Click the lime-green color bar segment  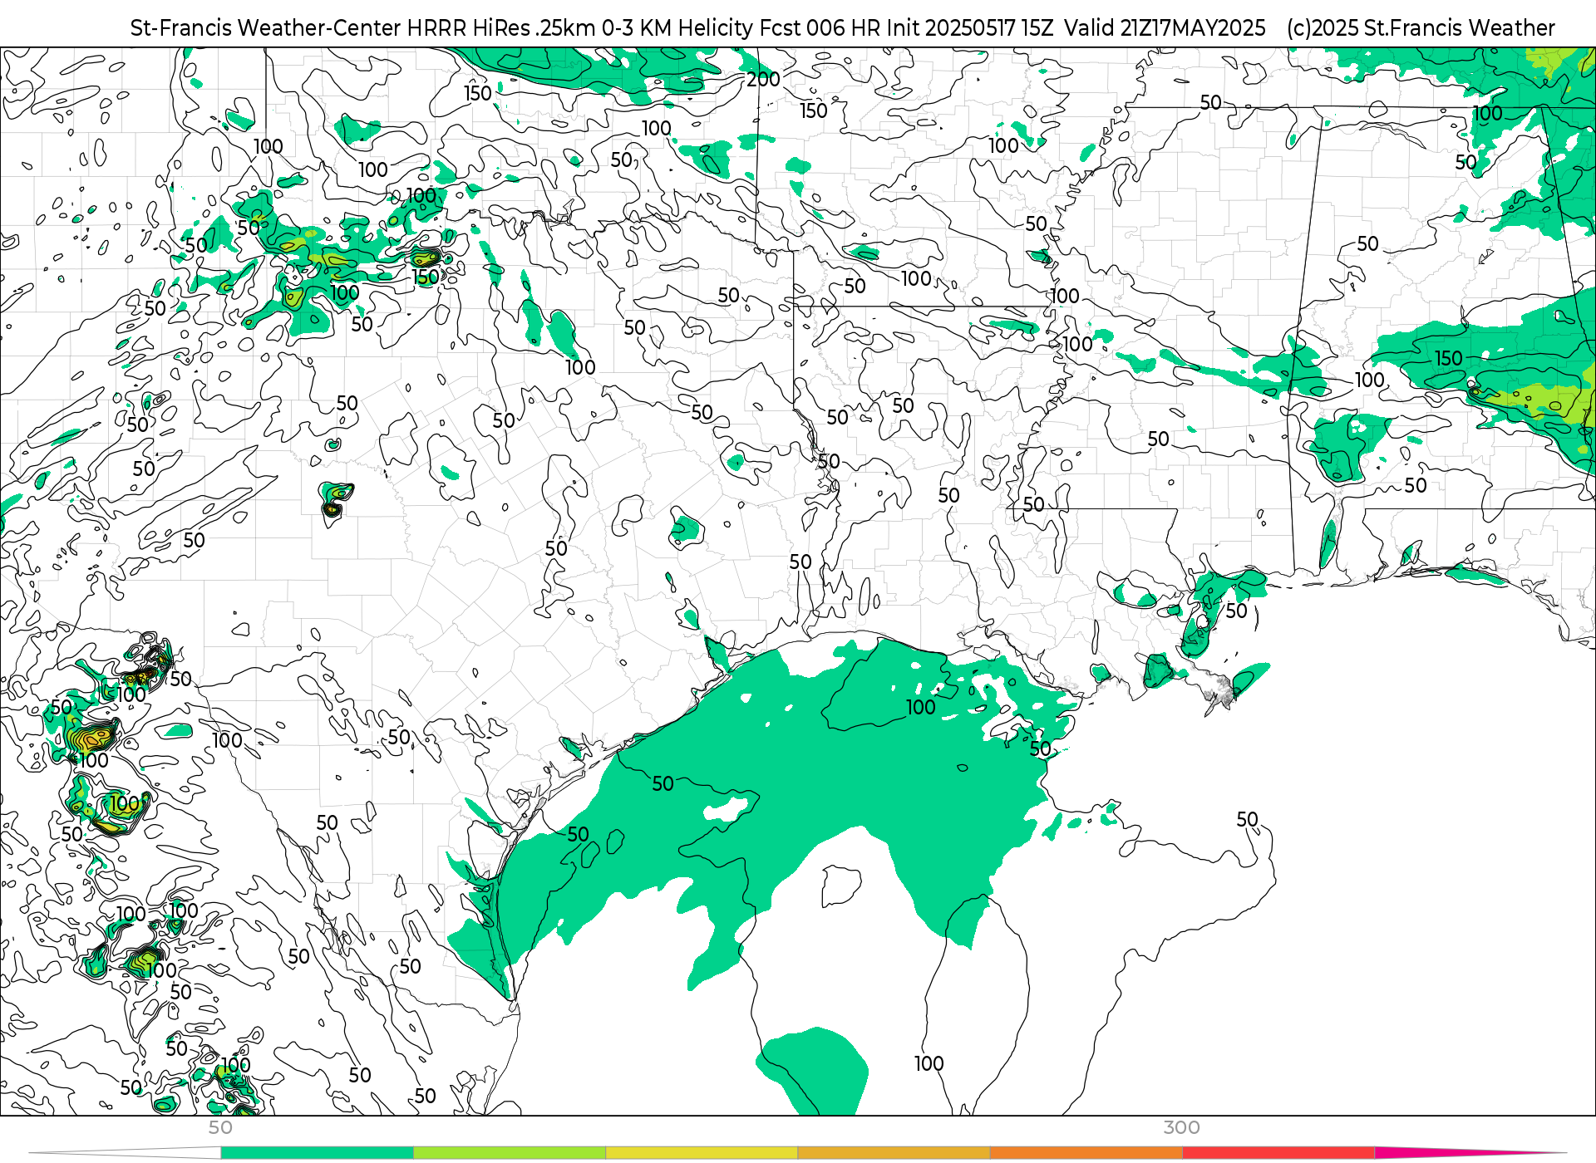click(509, 1153)
